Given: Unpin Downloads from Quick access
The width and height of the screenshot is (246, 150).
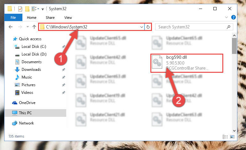Looking at the screenshot, I should [64, 70].
